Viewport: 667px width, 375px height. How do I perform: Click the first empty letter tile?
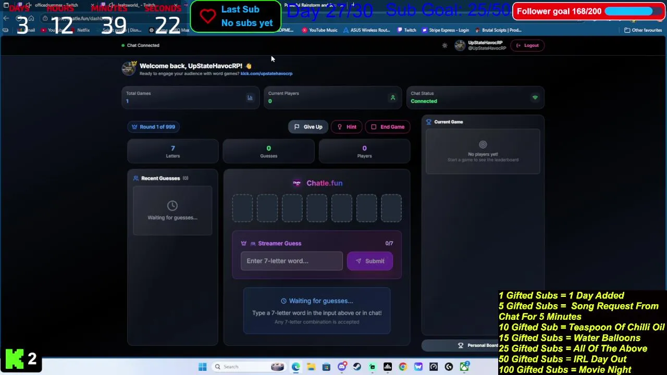point(242,208)
